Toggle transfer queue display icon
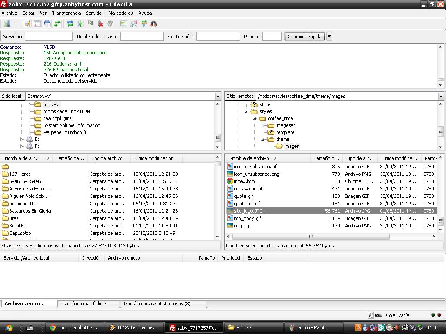Viewport: 446px width, 334px height. (57, 23)
